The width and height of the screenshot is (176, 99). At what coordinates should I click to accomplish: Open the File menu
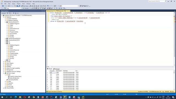2,4
